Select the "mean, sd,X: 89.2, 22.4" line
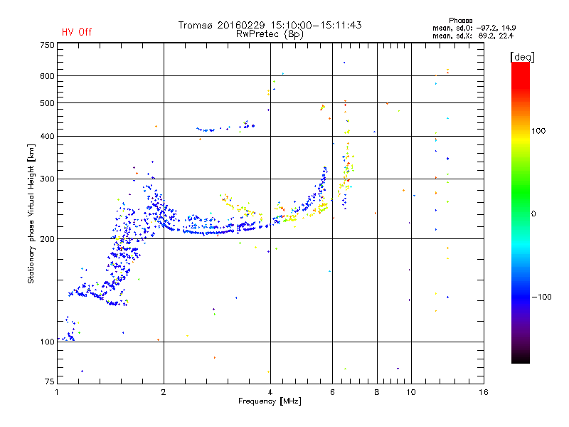Screen dimensions: 569x427 pyautogui.click(x=473, y=36)
